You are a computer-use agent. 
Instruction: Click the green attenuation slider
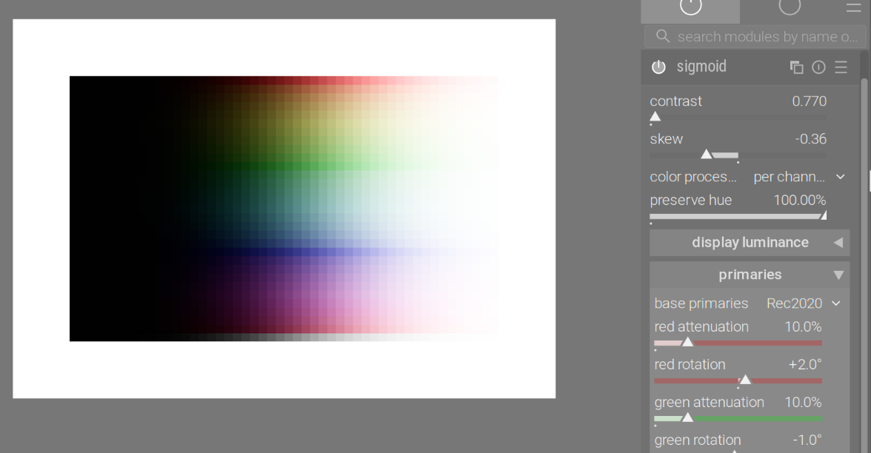coord(738,418)
